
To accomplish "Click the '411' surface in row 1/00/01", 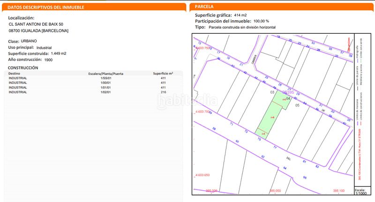I will pos(163,82).
